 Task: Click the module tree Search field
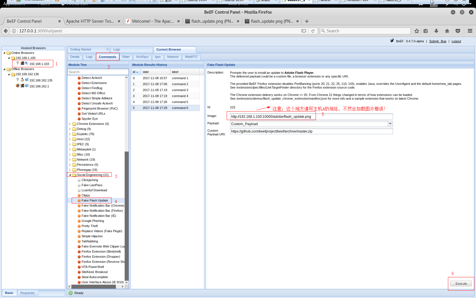click(x=98, y=72)
